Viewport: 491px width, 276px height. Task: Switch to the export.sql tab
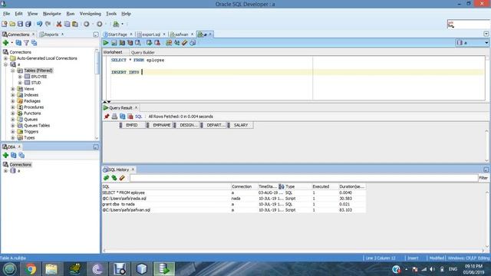[x=151, y=34]
